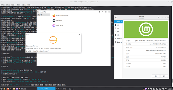Viewport: 173px width, 90px height.
Task: Click the Clash Verge launcher in taskbar
Action: pyautogui.click(x=17, y=89)
